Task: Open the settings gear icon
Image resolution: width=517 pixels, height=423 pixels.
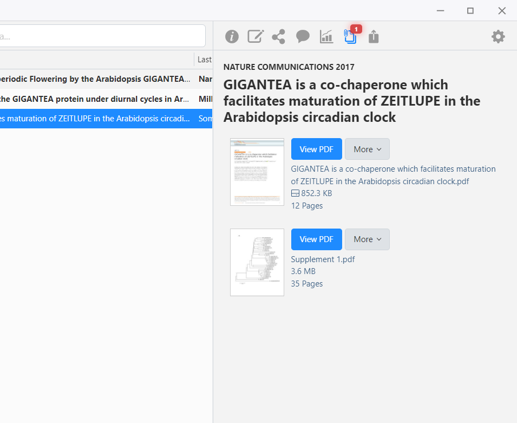Action: (498, 36)
